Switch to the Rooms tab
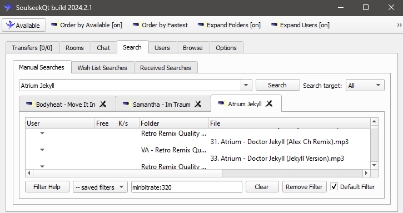The image size is (403, 213). [x=75, y=48]
